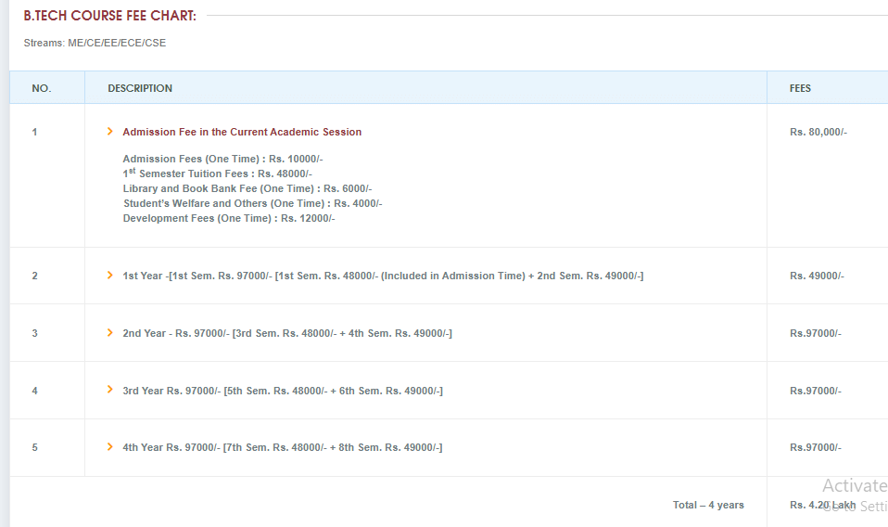Viewport: 888px width, 527px height.
Task: Click the Streams: ME/CE/EE/ECE/CSE text
Action: [x=95, y=43]
